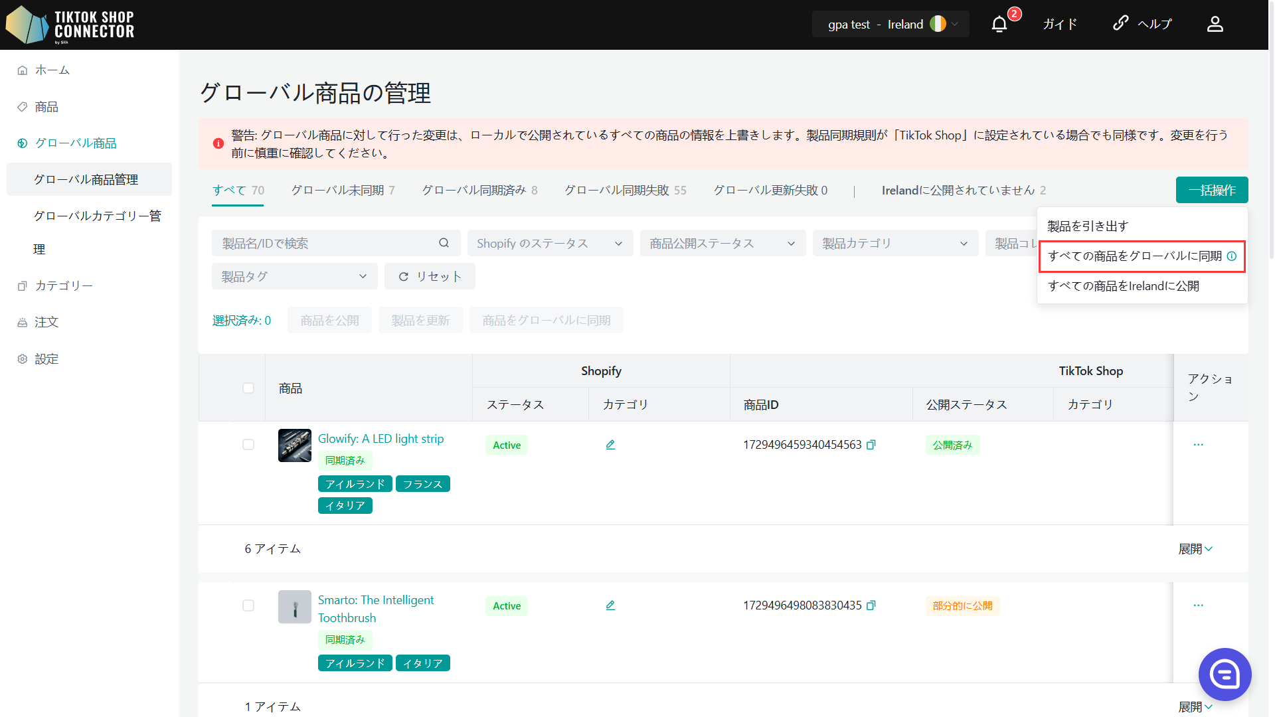Switch to グローバル同期失敗 tab
The width and height of the screenshot is (1275, 717).
point(625,191)
